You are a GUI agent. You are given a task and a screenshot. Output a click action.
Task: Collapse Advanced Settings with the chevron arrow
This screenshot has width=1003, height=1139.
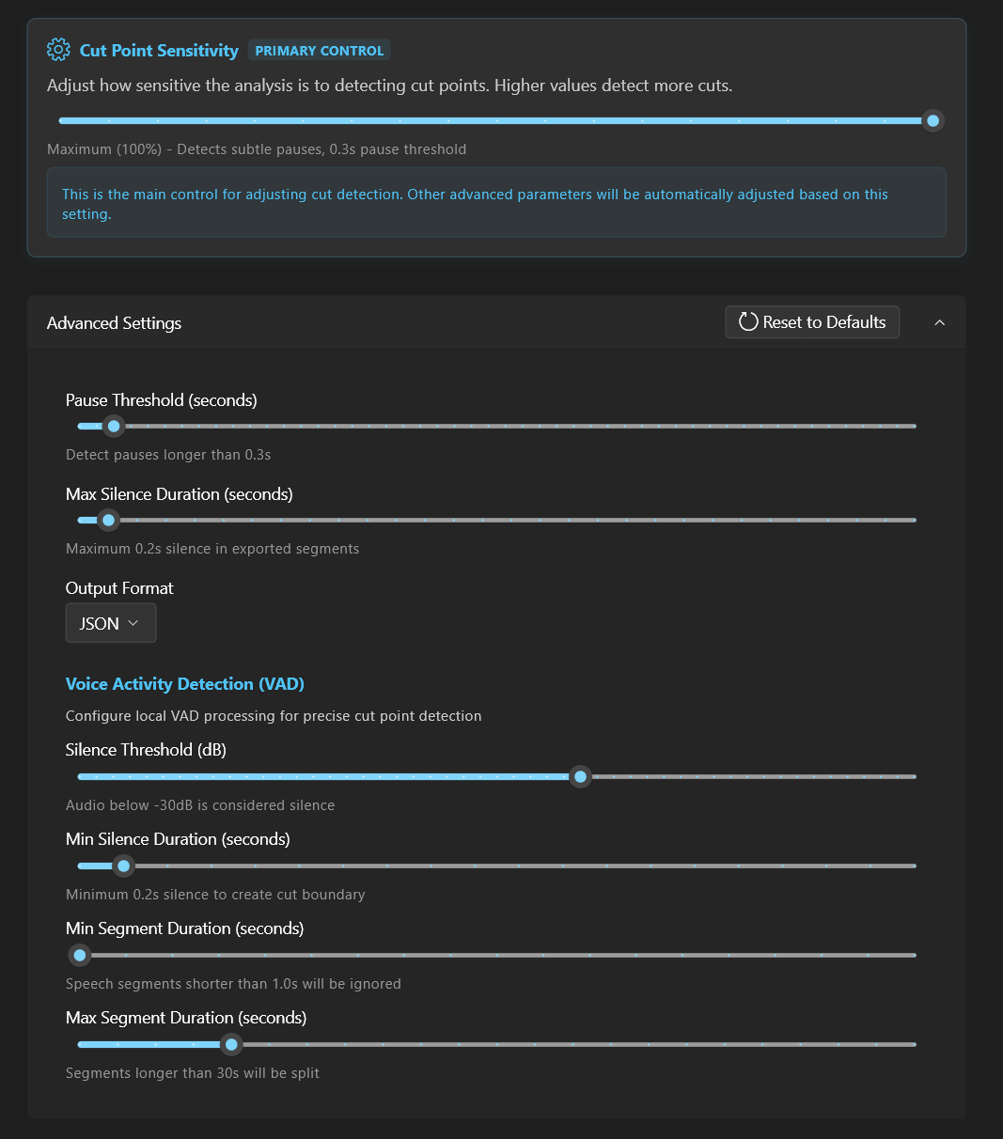pos(939,322)
